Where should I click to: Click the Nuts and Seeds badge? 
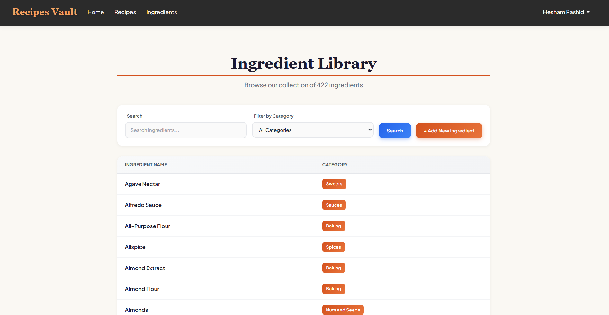[x=343, y=310]
